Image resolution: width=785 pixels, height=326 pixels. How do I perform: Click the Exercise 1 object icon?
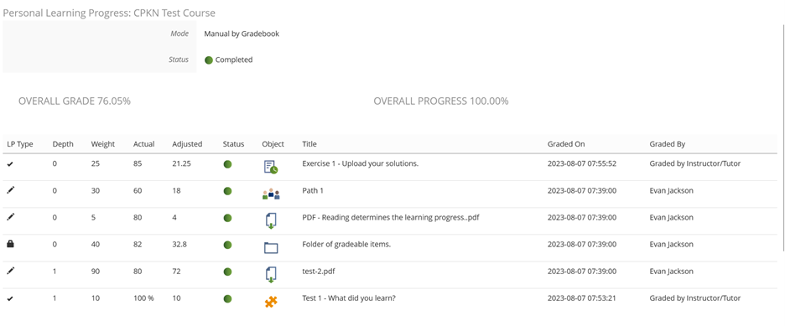[271, 167]
